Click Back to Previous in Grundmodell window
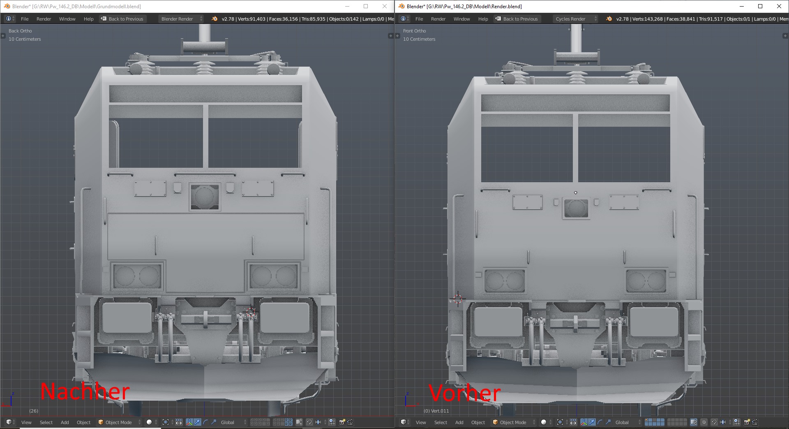The width and height of the screenshot is (789, 429). click(x=122, y=19)
